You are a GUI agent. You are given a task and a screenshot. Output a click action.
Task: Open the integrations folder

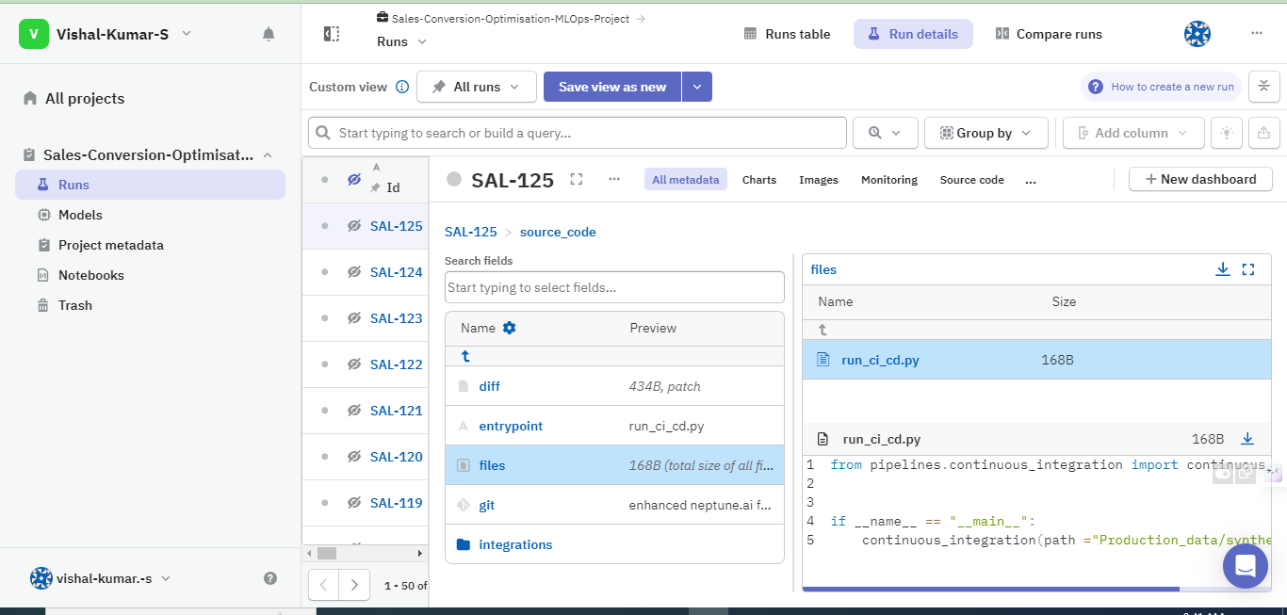click(x=515, y=544)
